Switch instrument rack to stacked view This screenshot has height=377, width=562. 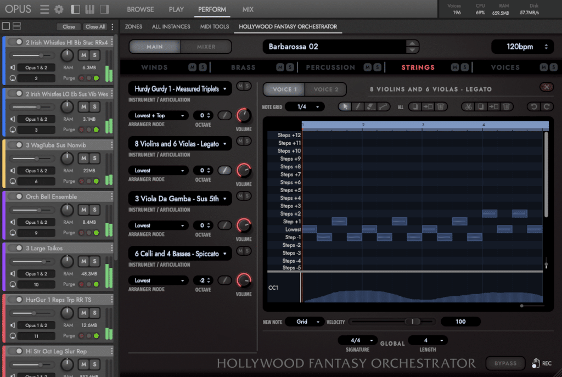pyautogui.click(x=16, y=26)
